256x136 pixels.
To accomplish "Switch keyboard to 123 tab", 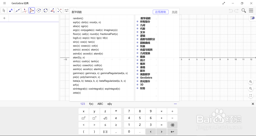I will click(x=83, y=104).
